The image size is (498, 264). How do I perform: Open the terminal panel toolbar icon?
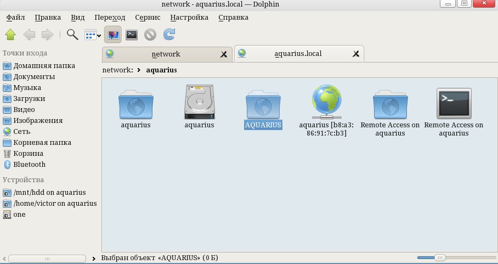coord(132,35)
